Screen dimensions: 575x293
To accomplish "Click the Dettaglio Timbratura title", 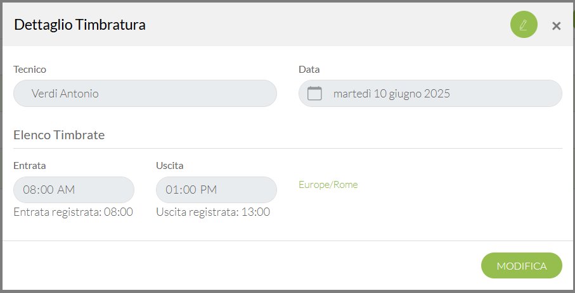I will pos(80,25).
